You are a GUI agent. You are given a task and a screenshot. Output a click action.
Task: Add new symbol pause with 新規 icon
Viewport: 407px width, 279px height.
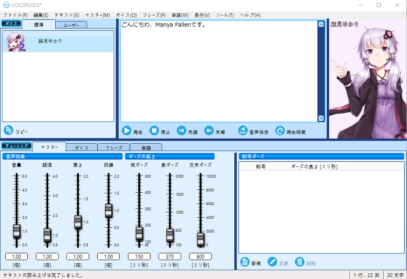tap(245, 262)
